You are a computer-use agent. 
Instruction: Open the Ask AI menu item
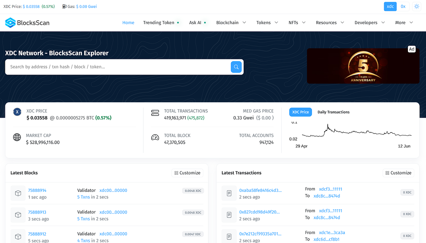[x=195, y=22]
